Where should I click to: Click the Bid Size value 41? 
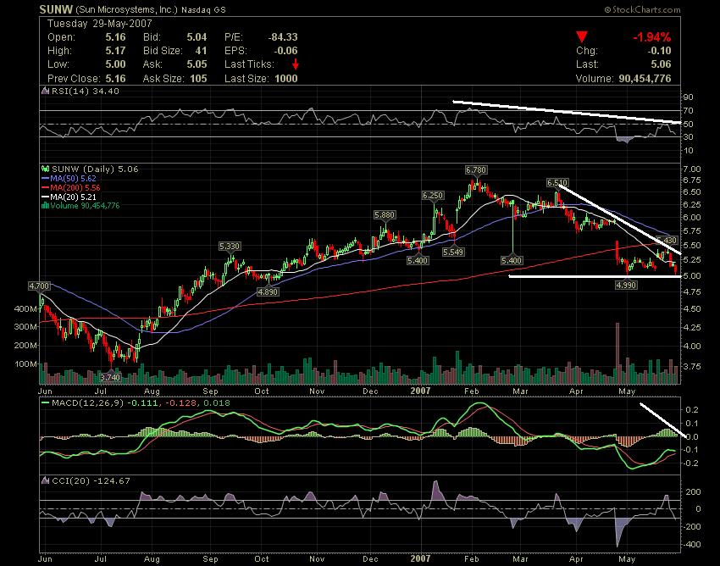click(x=201, y=51)
